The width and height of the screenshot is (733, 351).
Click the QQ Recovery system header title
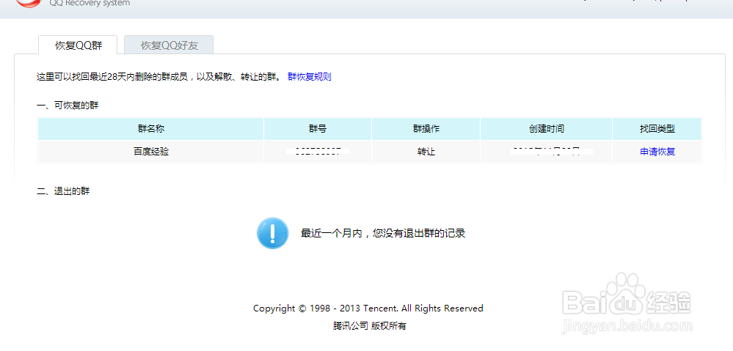point(90,3)
